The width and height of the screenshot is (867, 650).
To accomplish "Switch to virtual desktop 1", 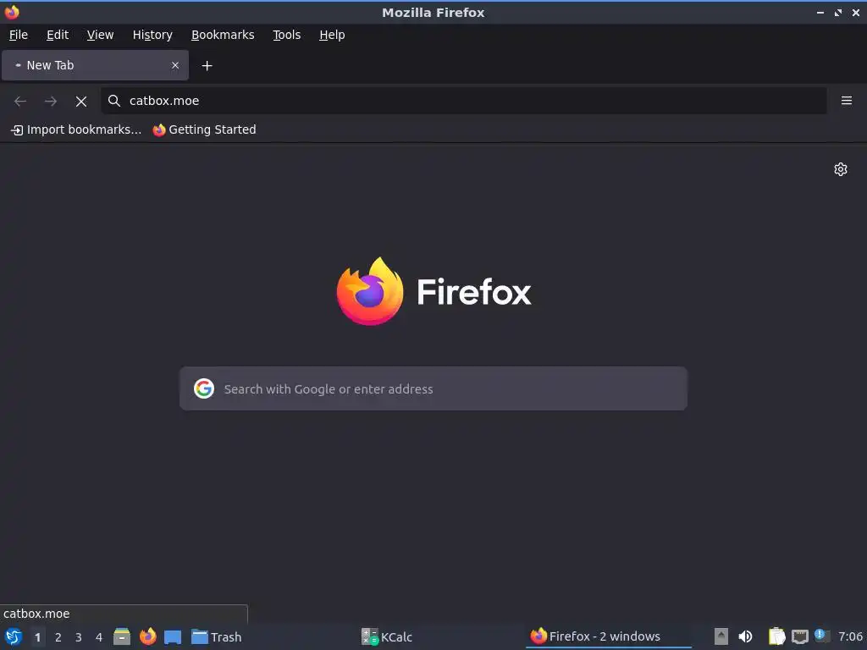I will pos(37,637).
